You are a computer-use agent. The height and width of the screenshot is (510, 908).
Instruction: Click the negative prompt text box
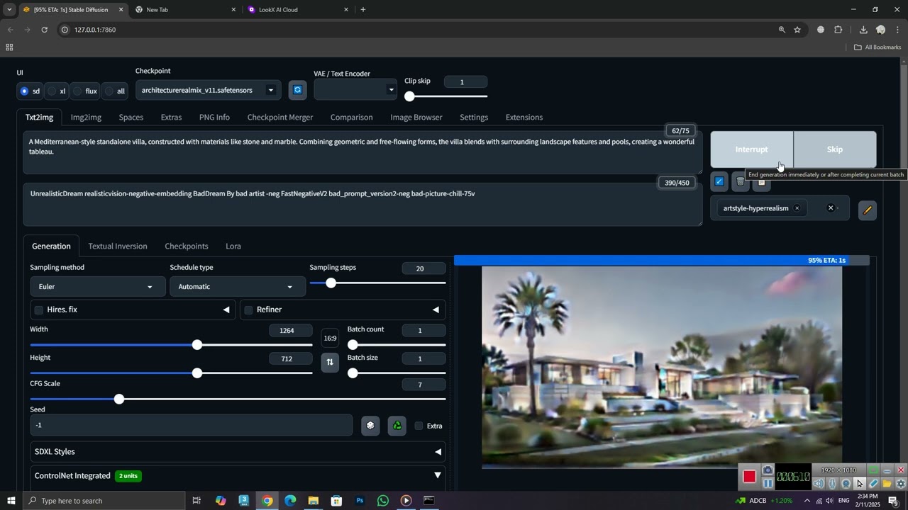tap(362, 205)
